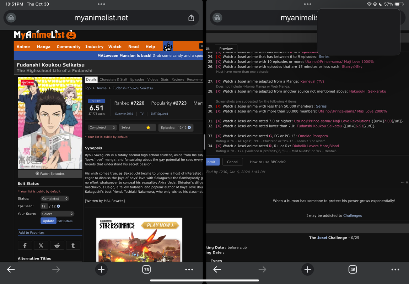Open How to use BBCode link
409x284 pixels.
point(268,162)
